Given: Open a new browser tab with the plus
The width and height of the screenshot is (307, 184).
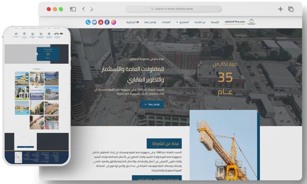Looking at the screenshot, I should [280, 9].
